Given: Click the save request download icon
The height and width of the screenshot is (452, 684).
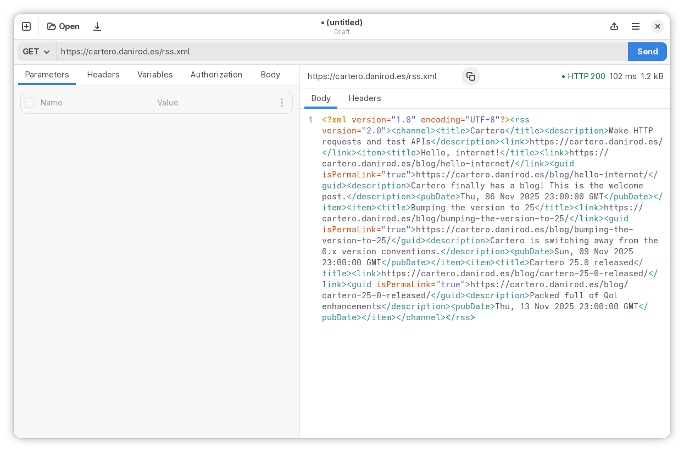Looking at the screenshot, I should click(97, 26).
